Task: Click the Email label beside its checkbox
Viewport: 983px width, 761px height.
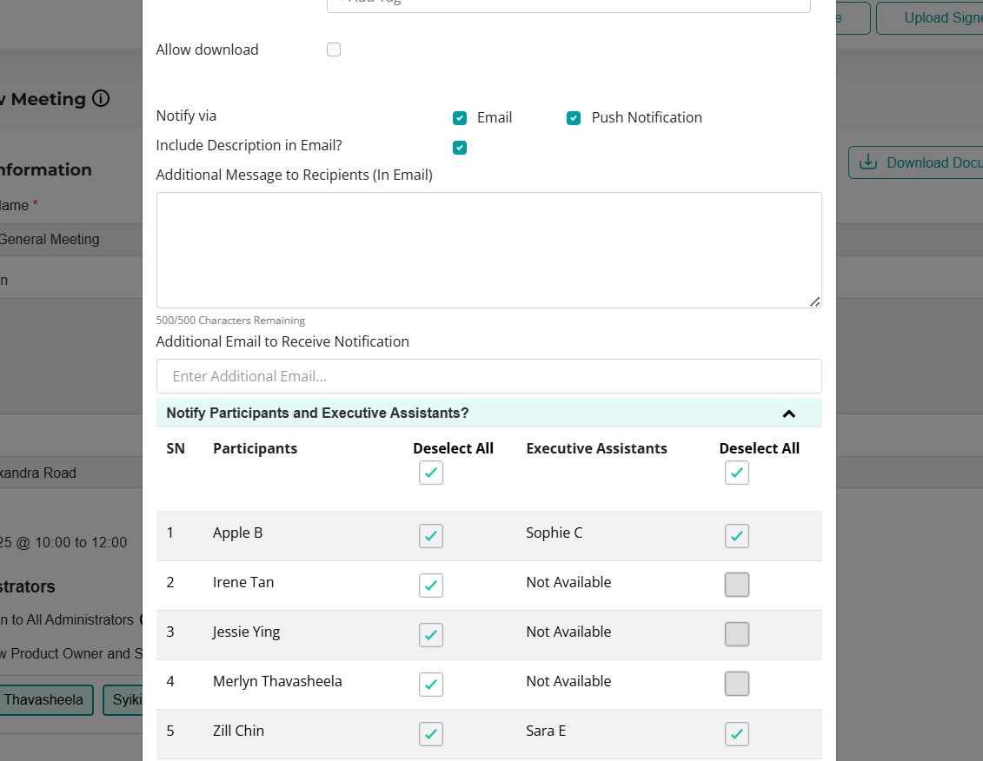Action: pos(495,118)
